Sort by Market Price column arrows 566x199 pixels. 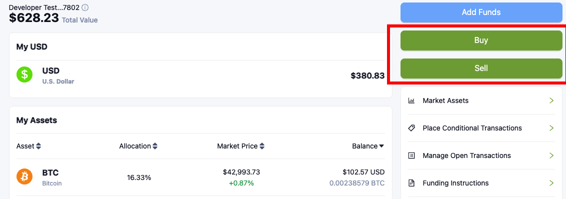click(262, 146)
